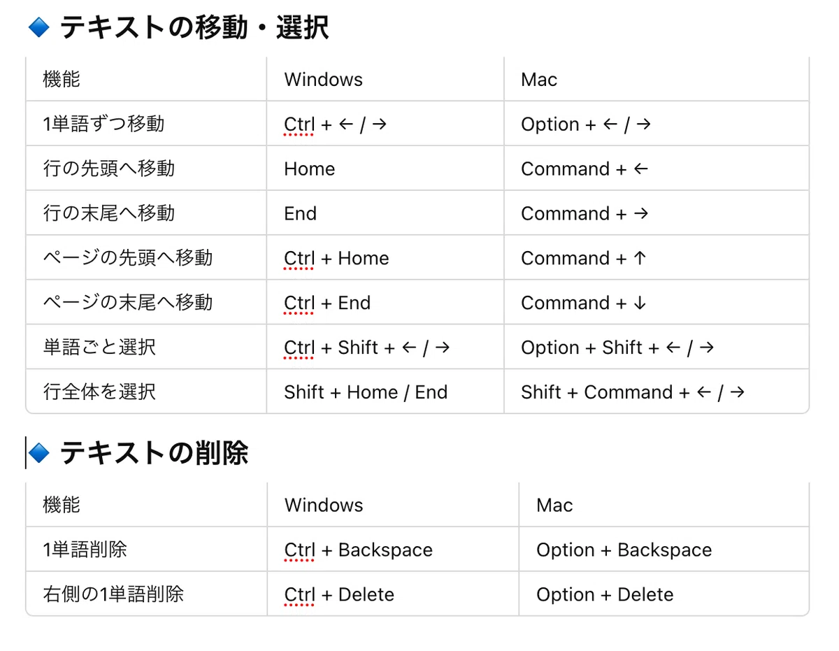Click the Option + Backspace cell
839x651 pixels.
(664, 550)
